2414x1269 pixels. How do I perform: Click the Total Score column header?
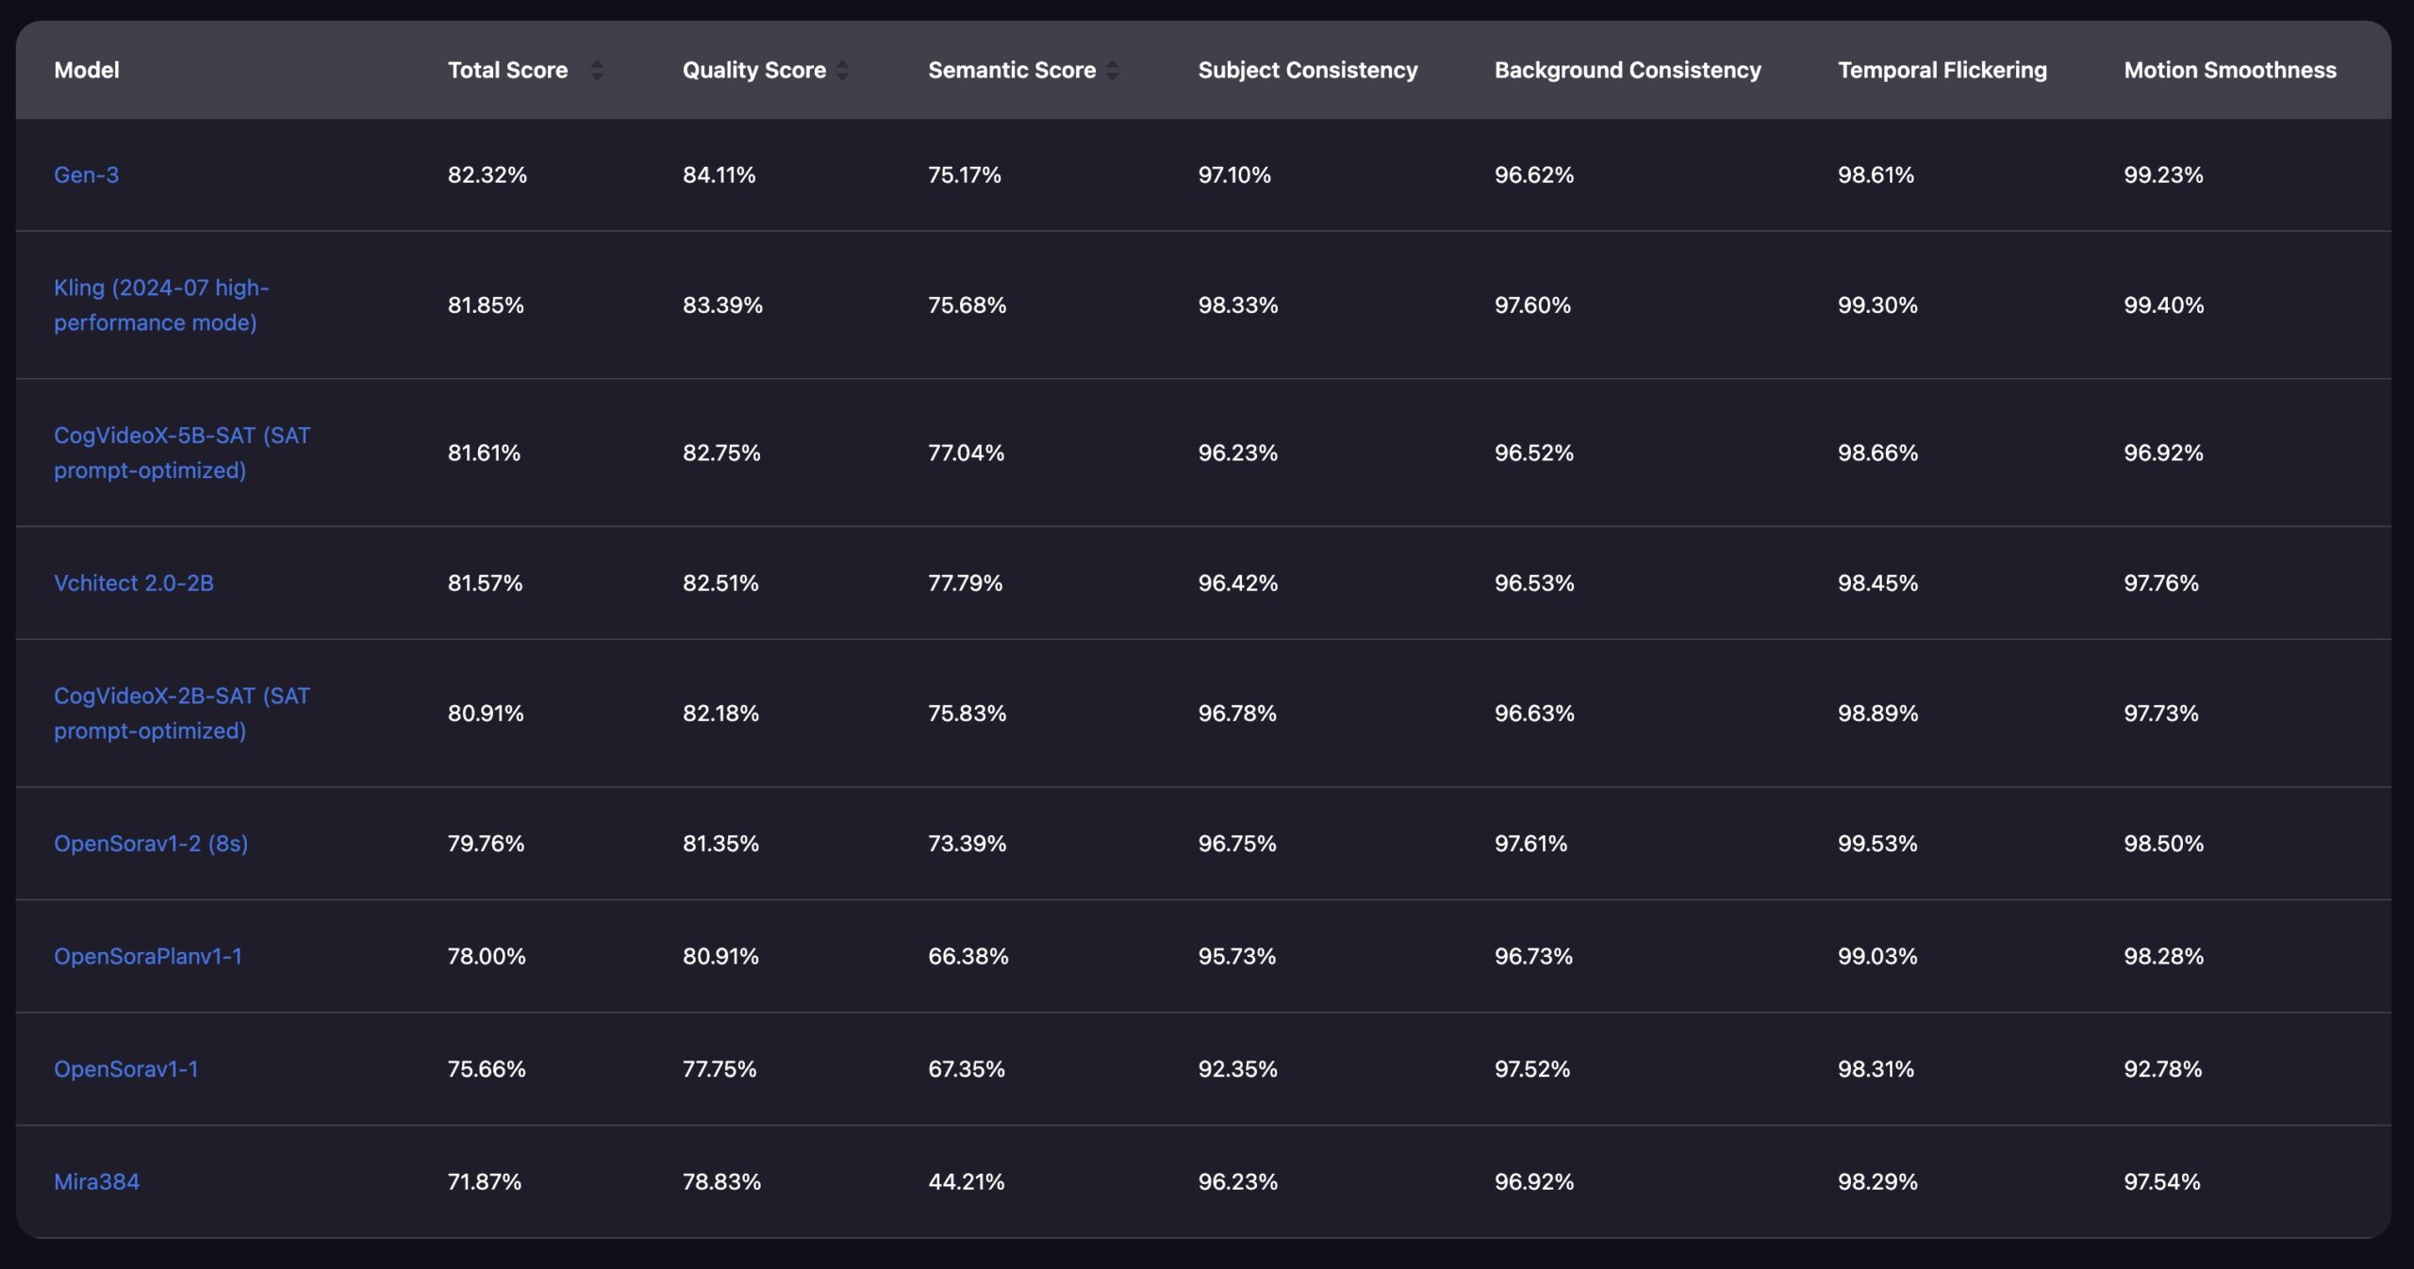[507, 70]
